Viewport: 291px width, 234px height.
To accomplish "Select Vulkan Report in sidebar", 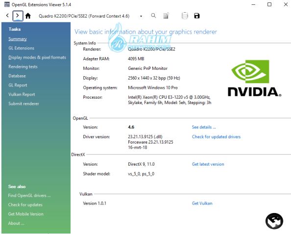I will [x=22, y=94].
